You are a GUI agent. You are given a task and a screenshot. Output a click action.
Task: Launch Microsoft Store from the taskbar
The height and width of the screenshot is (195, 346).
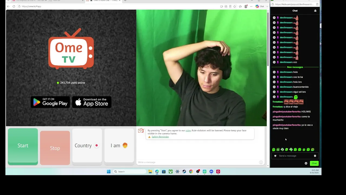click(x=164, y=171)
